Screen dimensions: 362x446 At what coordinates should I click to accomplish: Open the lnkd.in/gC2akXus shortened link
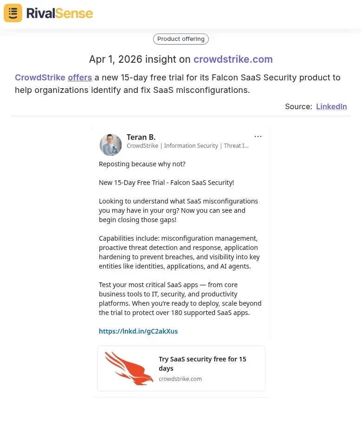click(x=138, y=331)
